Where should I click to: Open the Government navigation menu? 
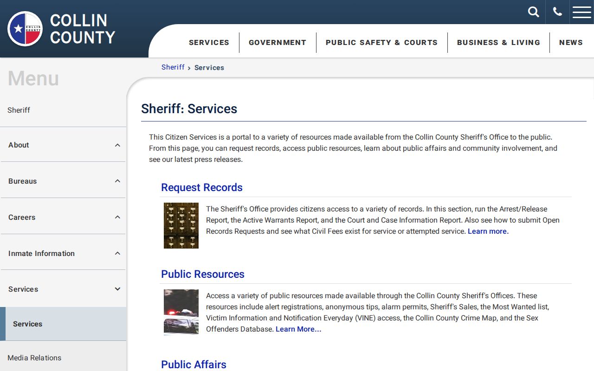(278, 43)
